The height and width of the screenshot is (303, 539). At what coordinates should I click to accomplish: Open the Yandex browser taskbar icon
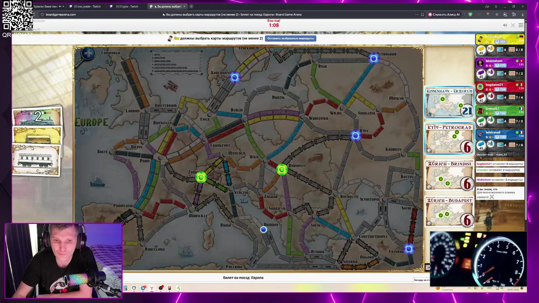click(152, 288)
